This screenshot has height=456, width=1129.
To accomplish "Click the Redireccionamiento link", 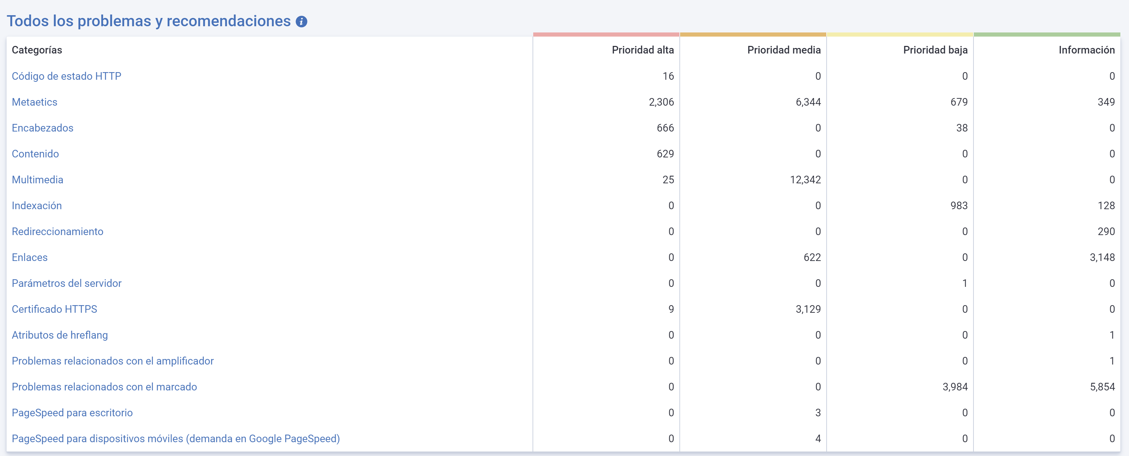I will (57, 231).
